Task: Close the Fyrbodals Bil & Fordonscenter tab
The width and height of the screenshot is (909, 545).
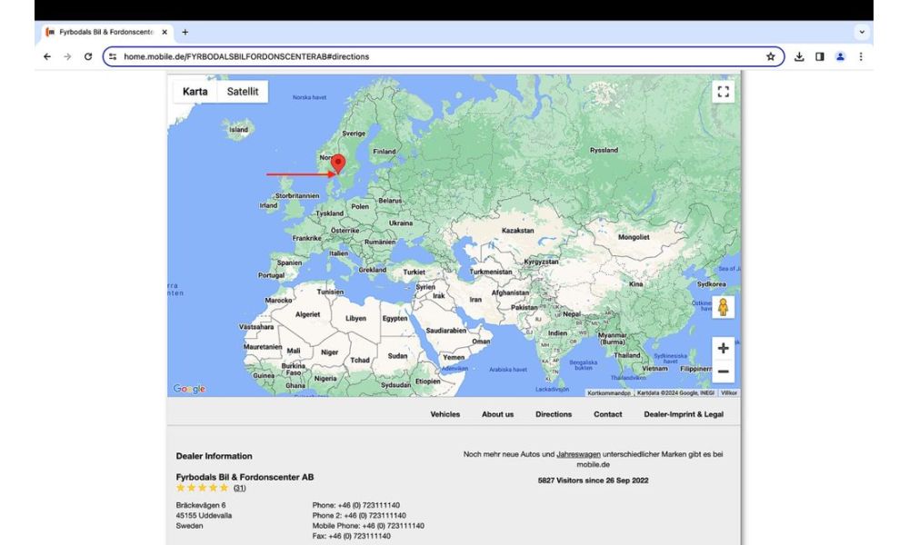Action: (165, 33)
